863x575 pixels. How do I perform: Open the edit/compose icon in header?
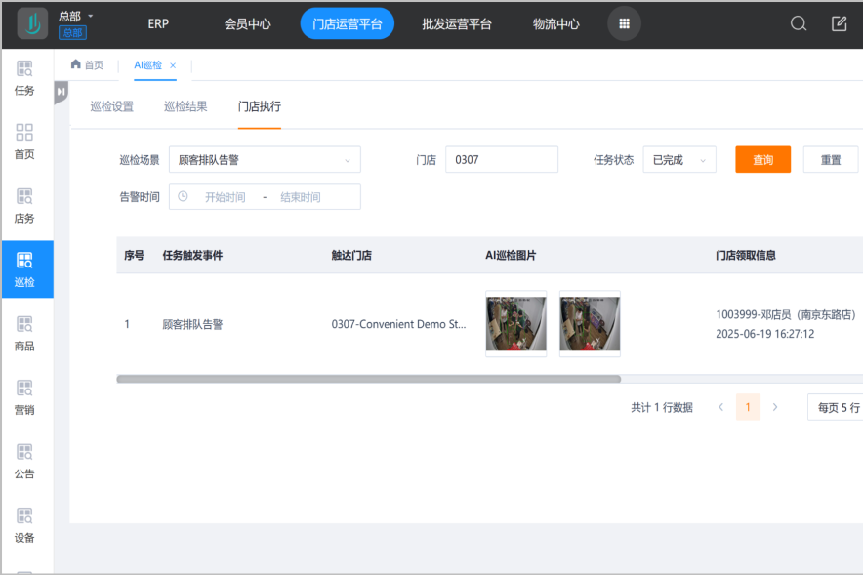coord(839,23)
